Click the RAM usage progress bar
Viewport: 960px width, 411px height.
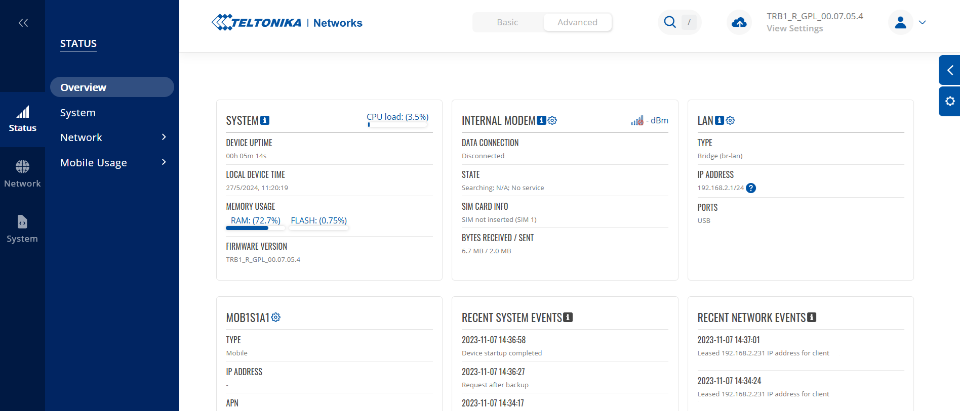coord(255,228)
